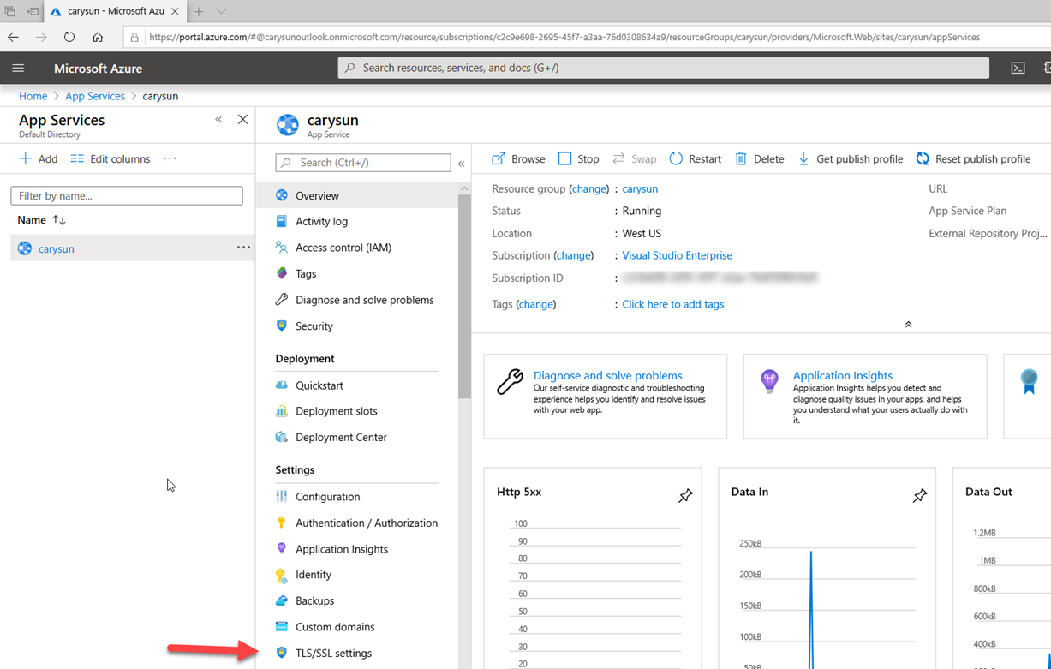Viewport: 1051px width, 669px height.
Task: Open the Azure portal hamburger menu
Action: [18, 69]
